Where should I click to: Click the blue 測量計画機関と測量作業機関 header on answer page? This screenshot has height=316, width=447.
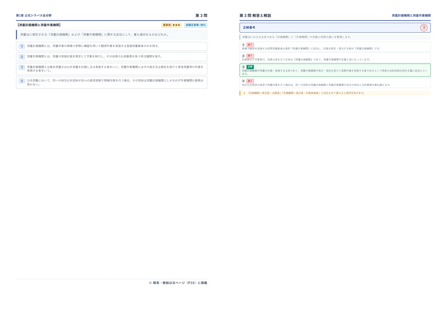pos(411,15)
